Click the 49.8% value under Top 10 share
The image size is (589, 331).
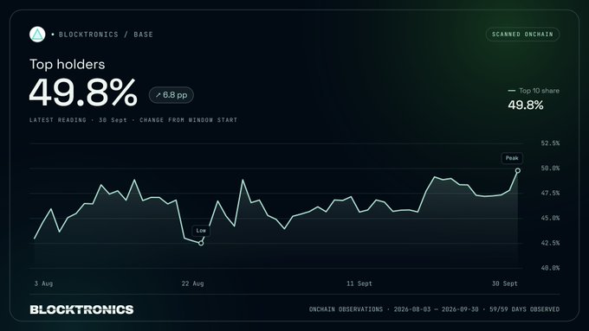tap(526, 105)
